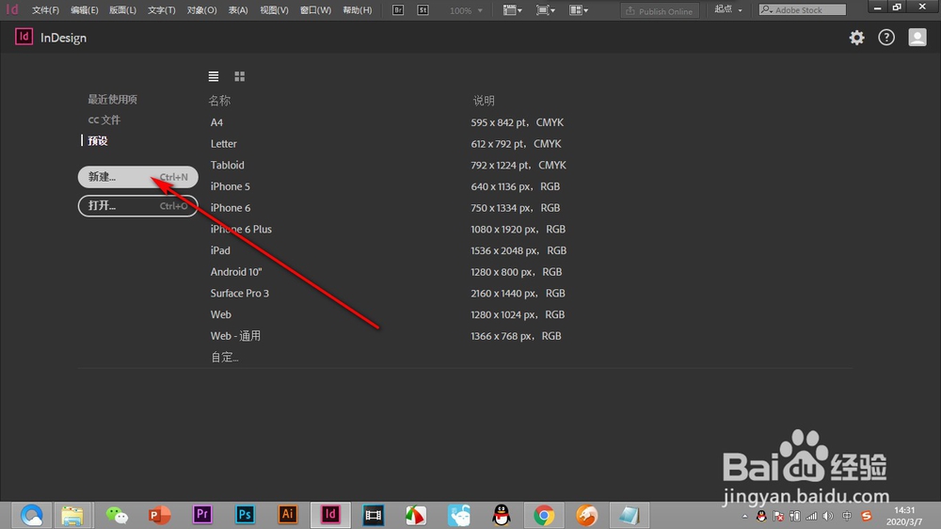Open the view options toolbar dropdown

512,10
